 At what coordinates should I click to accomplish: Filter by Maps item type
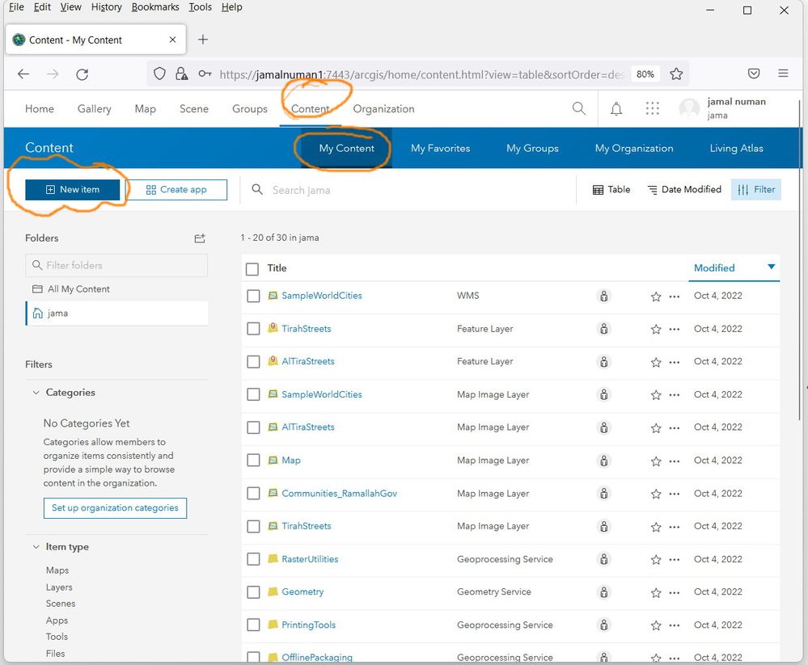point(57,570)
